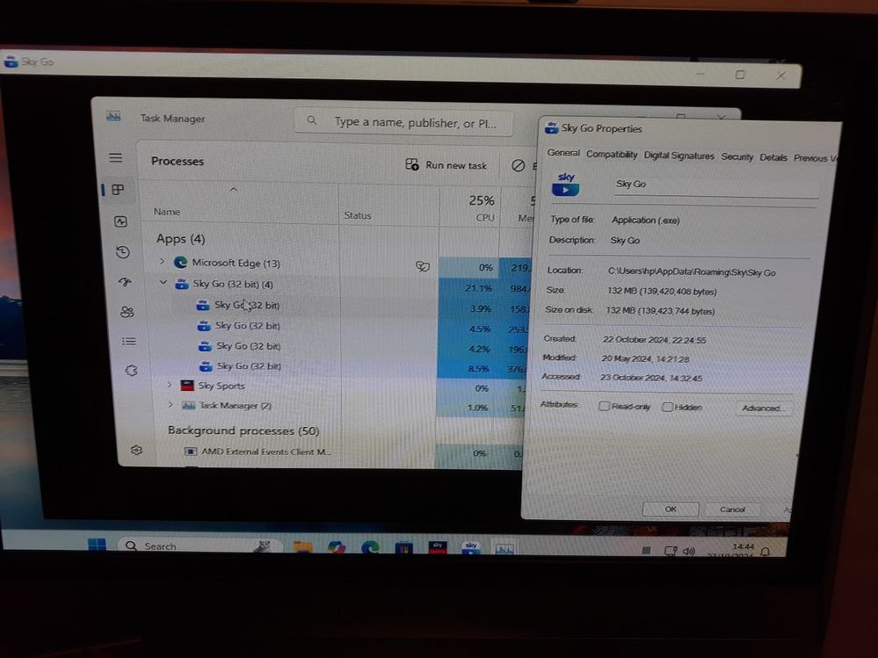The width and height of the screenshot is (878, 658).
Task: Open Services page icon in sidebar
Action: pyautogui.click(x=131, y=371)
